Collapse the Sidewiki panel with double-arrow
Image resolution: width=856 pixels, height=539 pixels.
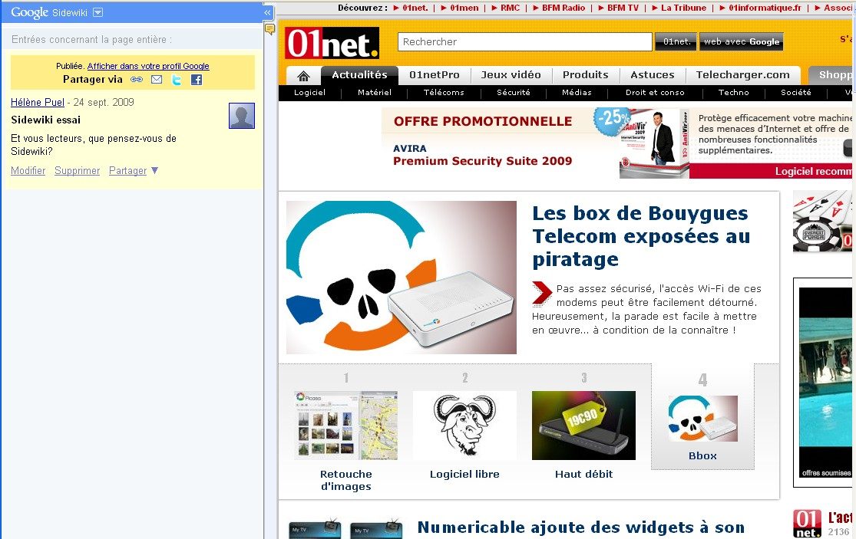point(267,12)
